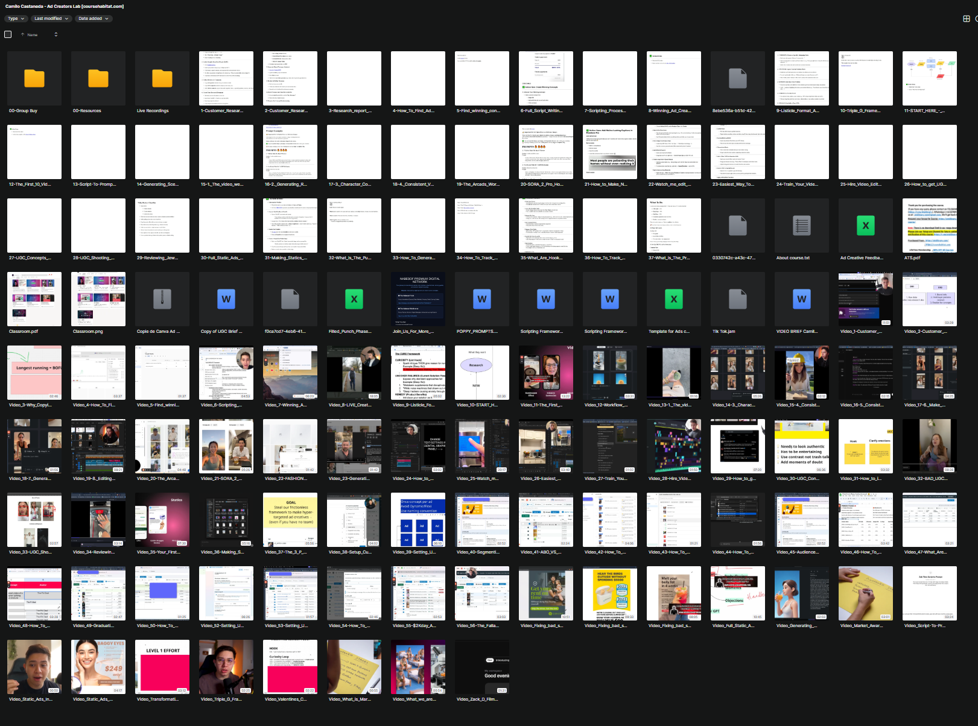This screenshot has width=978, height=726.
Task: Play Video_37-The_3_P video thumbnail
Action: point(290,520)
